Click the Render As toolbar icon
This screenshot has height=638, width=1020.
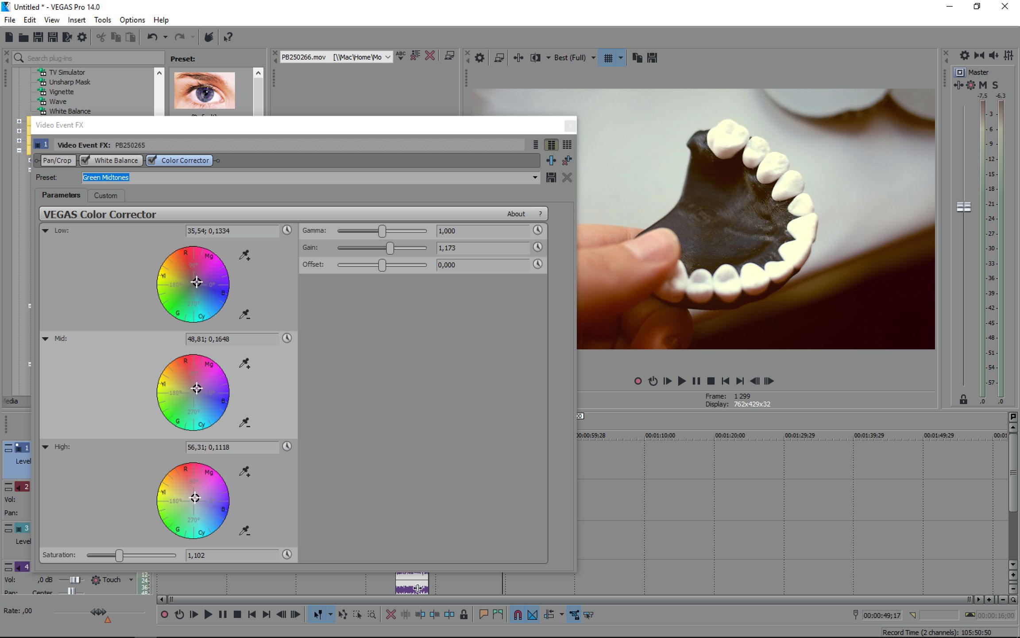(67, 37)
